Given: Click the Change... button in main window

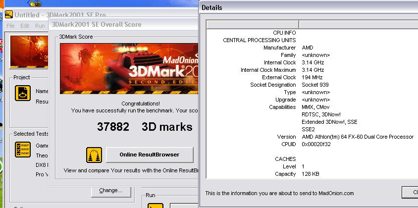Looking at the screenshot, I should (x=110, y=191).
